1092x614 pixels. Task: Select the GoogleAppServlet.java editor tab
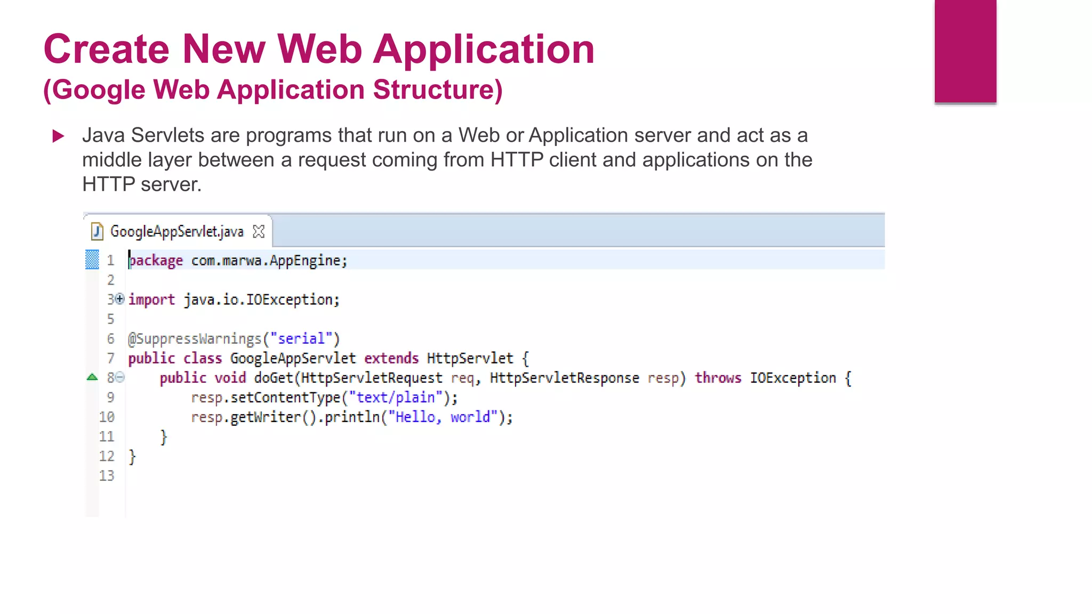pyautogui.click(x=178, y=231)
